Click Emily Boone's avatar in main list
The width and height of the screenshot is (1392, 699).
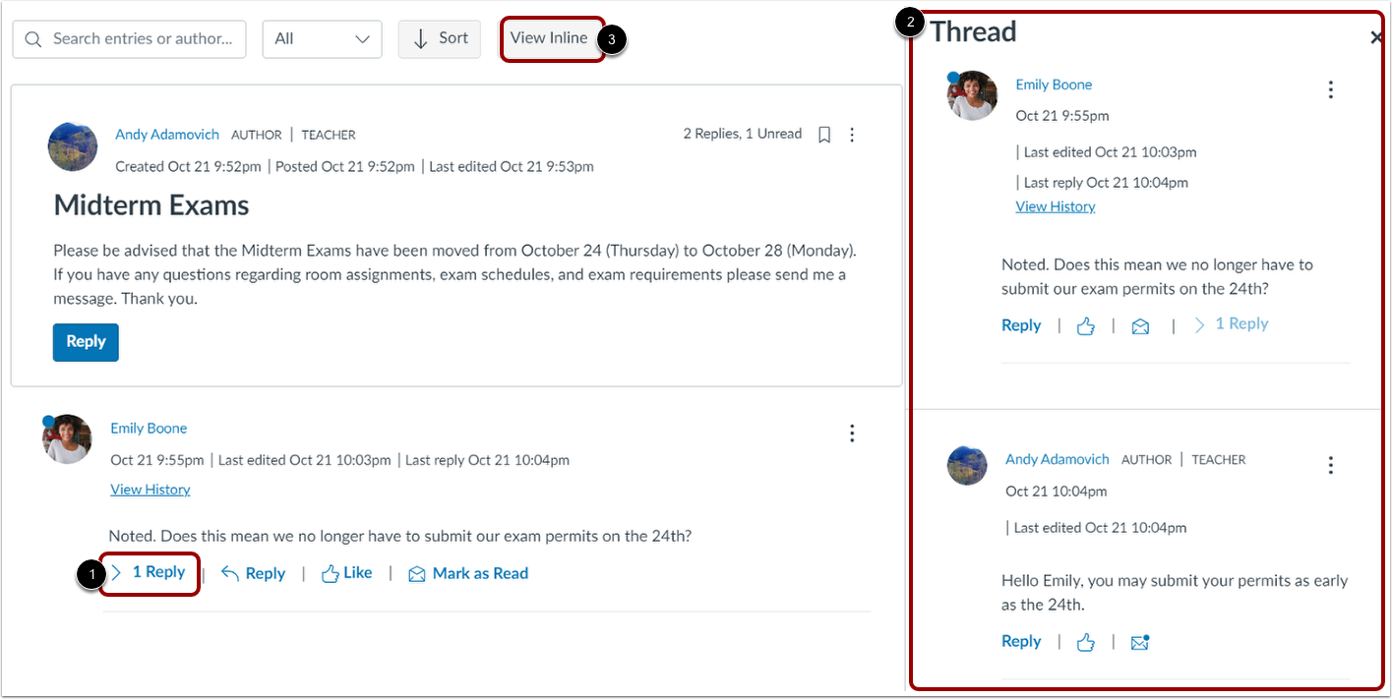(68, 439)
